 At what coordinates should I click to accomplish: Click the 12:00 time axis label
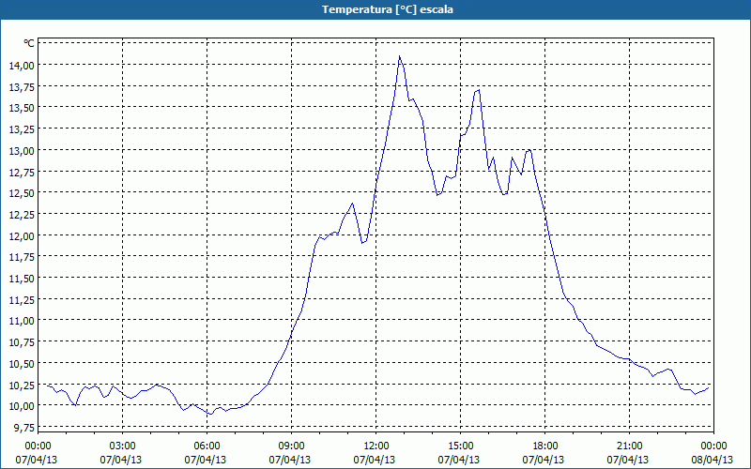375,446
